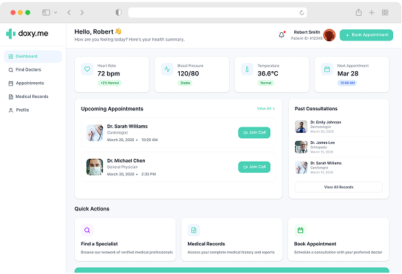Image resolution: width=402 pixels, height=274 pixels.
Task: Click the Medical Records document icon
Action: [x=194, y=230]
